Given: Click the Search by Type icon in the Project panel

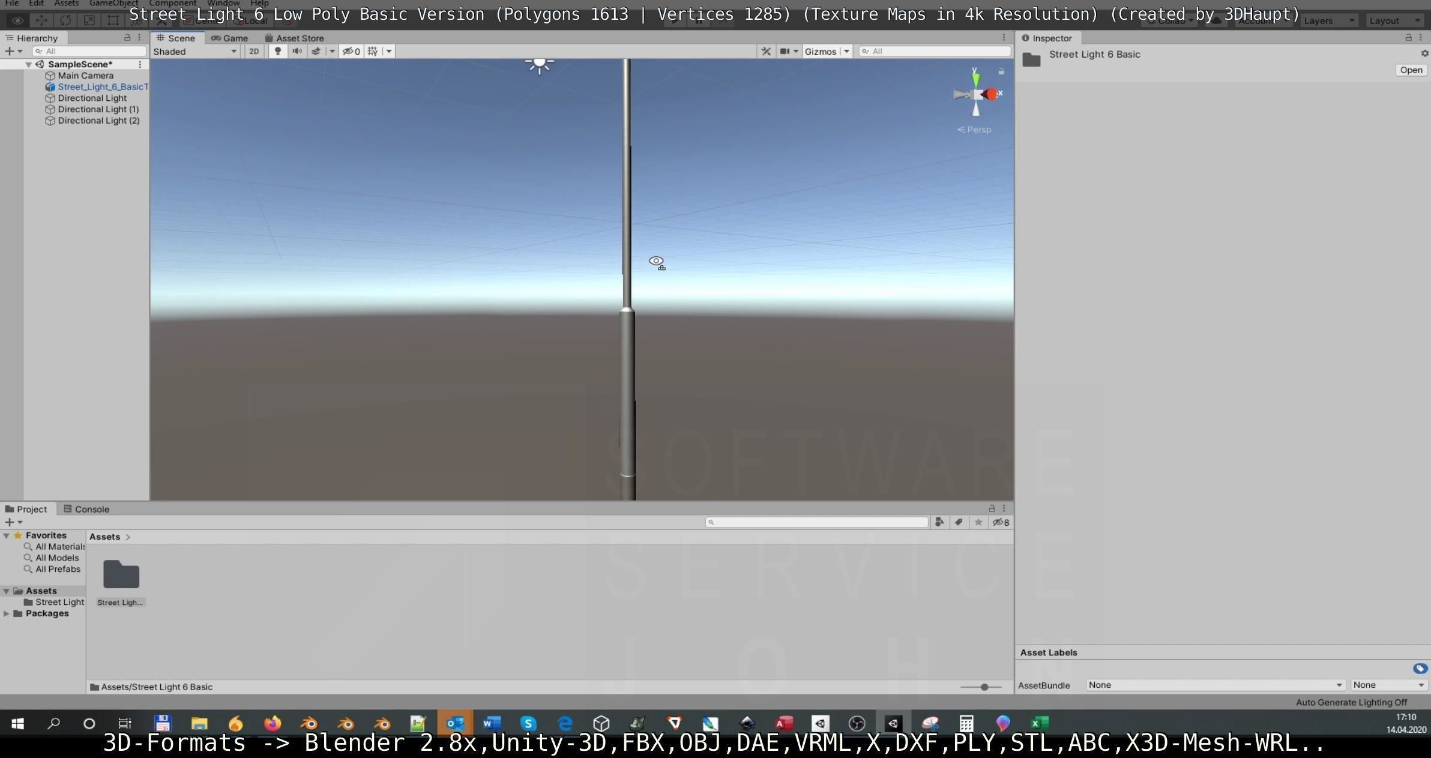Looking at the screenshot, I should click(939, 522).
